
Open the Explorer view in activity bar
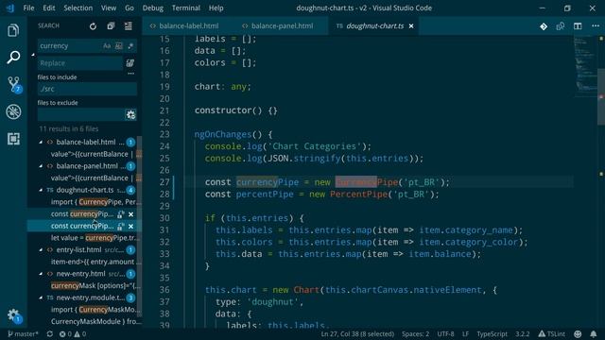coord(13,30)
